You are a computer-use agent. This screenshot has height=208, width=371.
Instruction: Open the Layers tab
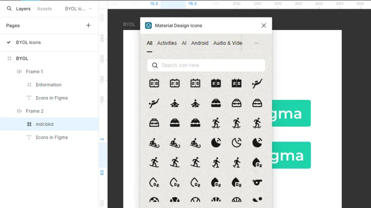(x=23, y=9)
